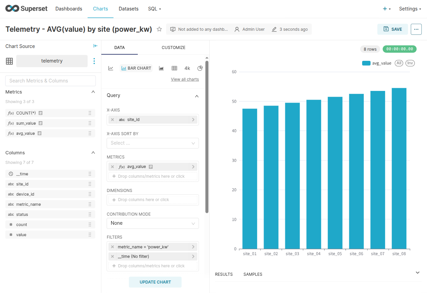Viewport: 427px width, 293px height.
Task: Expand site_id X-Axis item arrow
Action: click(x=193, y=120)
